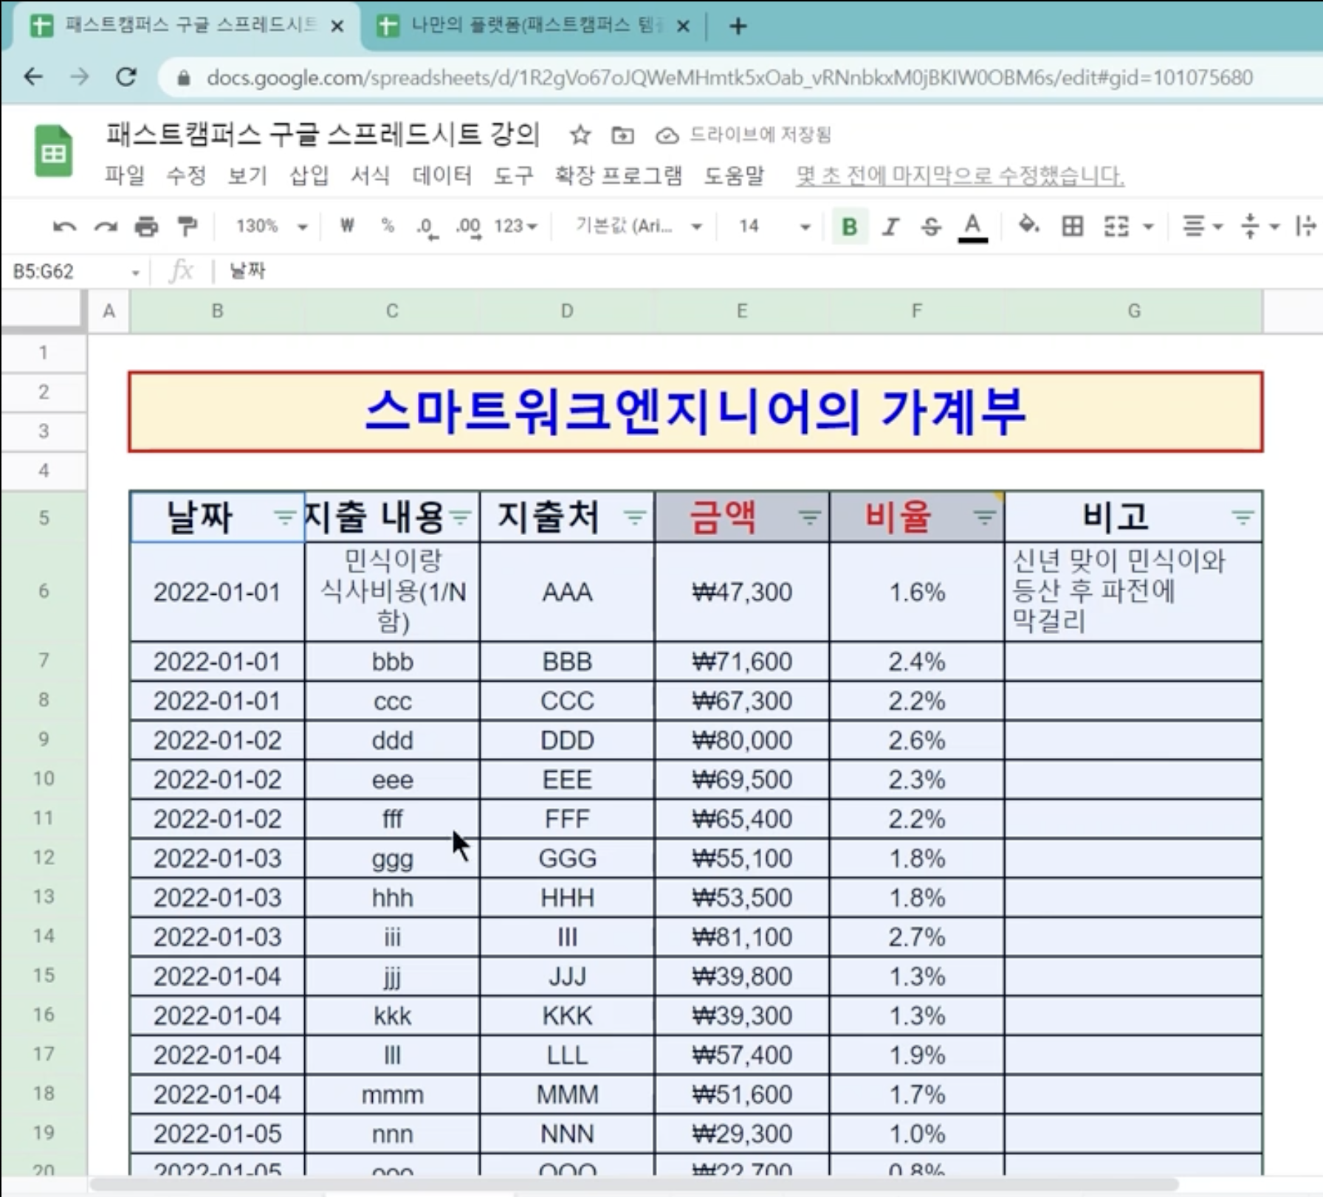Screen dimensions: 1323x1197
Task: Open filter on 지출 내용 column header
Action: (460, 517)
